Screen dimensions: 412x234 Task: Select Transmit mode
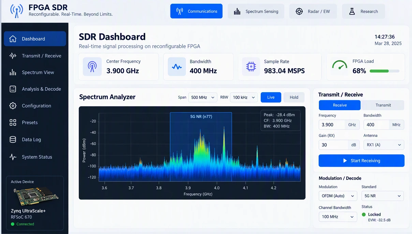pyautogui.click(x=383, y=105)
